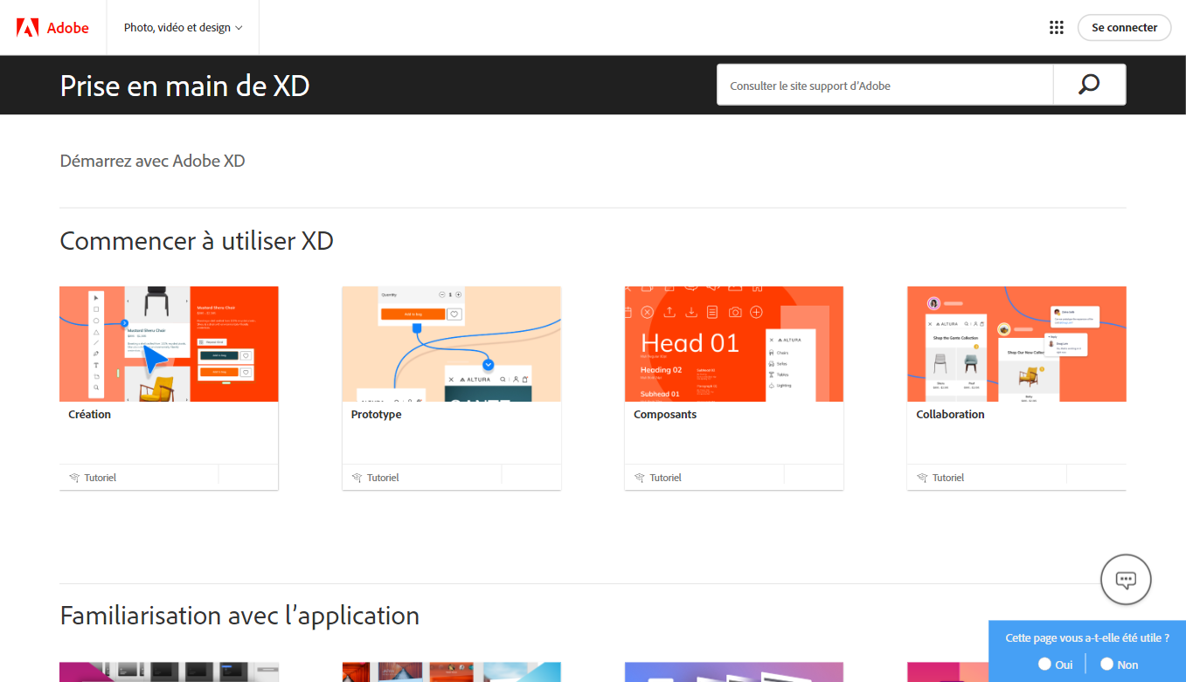Click the Tutoriel icon under Collaboration
This screenshot has height=682, width=1186.
click(922, 478)
